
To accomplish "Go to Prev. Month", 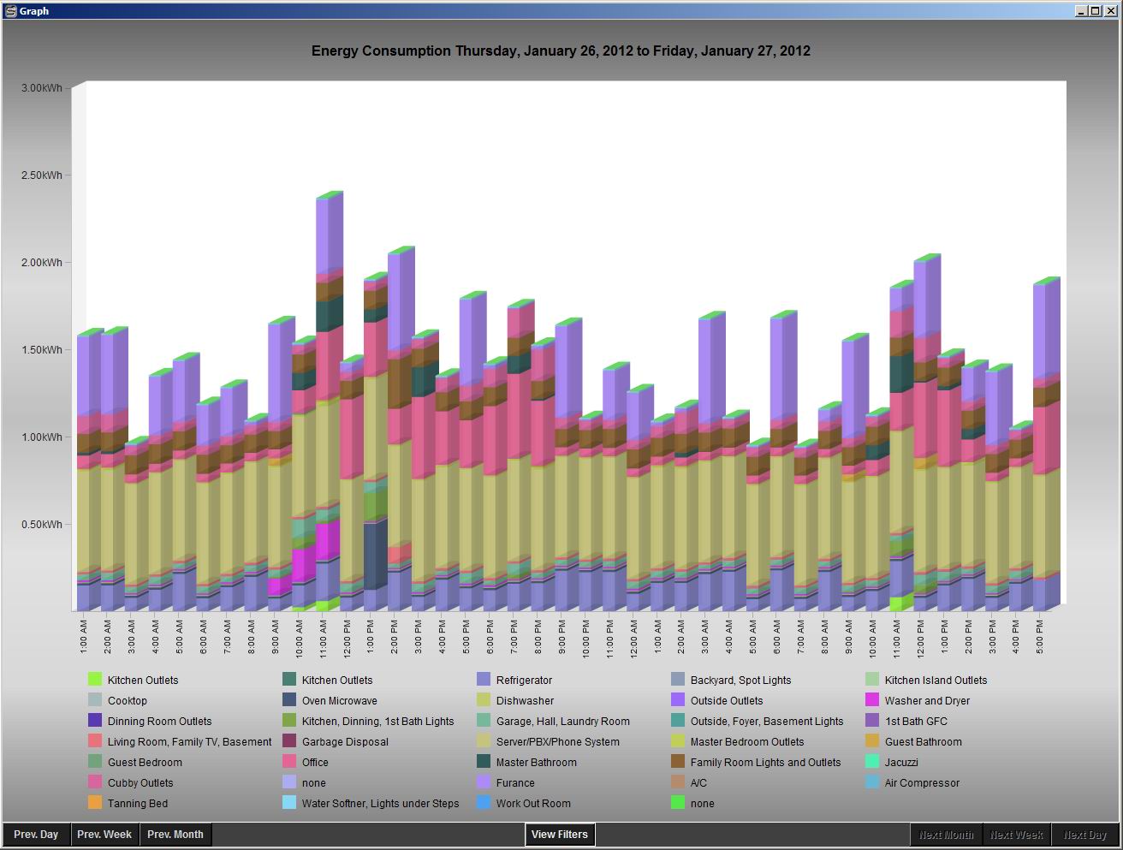I will (175, 835).
